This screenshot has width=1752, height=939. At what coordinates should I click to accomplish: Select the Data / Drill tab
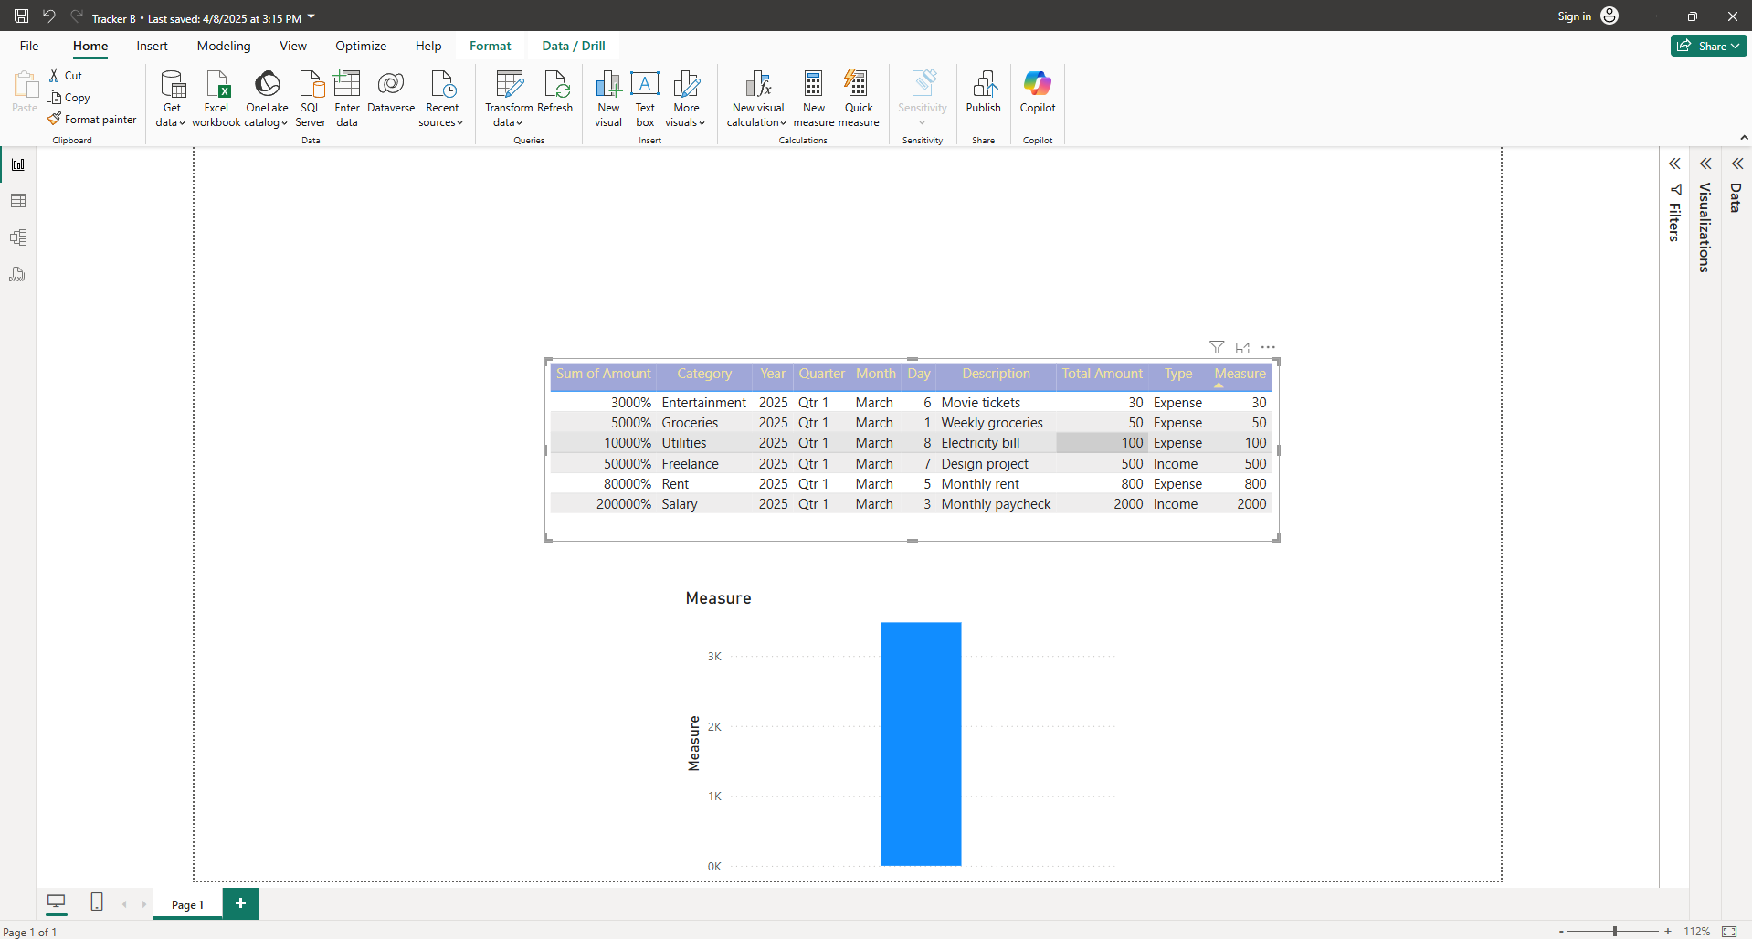(x=573, y=46)
